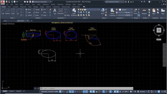Toggle Clean Screen in status bar
The height and width of the screenshot is (94, 167).
coord(162,92)
